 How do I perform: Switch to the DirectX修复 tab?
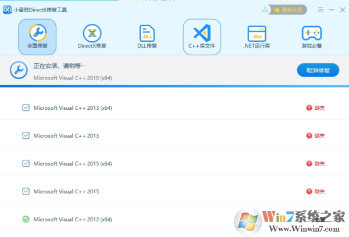point(92,37)
